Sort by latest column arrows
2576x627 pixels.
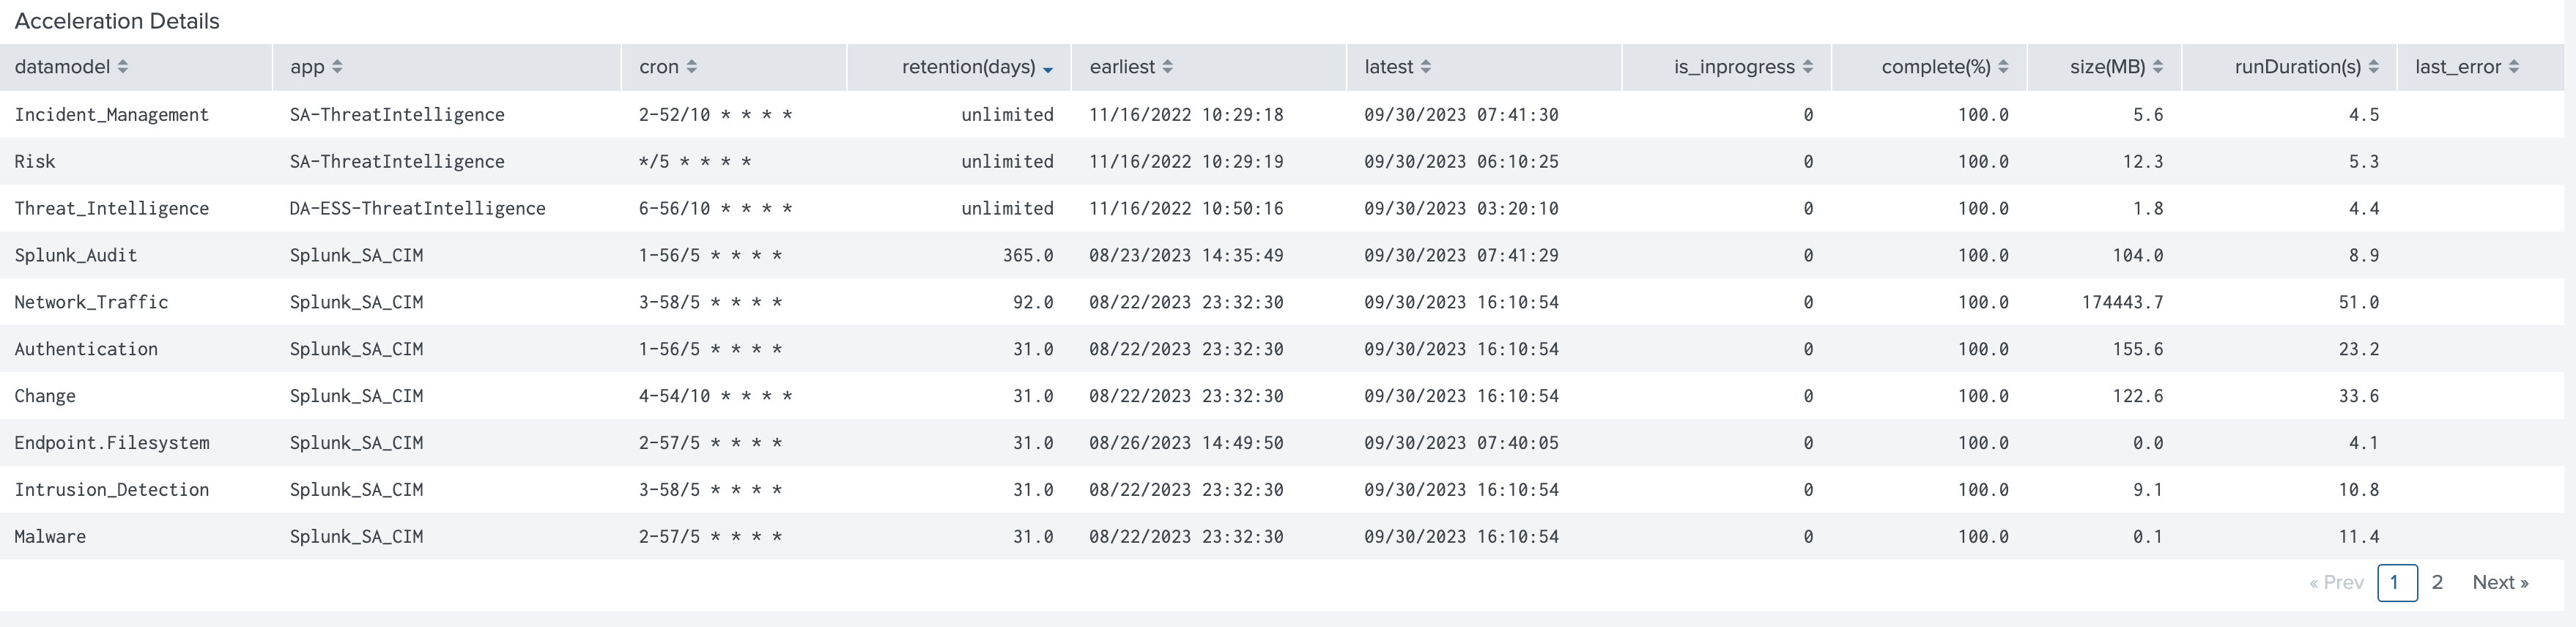tap(1426, 67)
